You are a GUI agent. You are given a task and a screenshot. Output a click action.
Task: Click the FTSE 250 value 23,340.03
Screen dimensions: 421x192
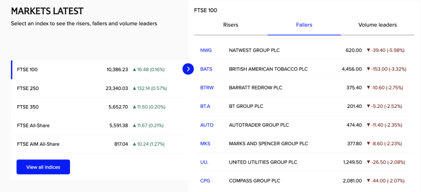point(117,88)
